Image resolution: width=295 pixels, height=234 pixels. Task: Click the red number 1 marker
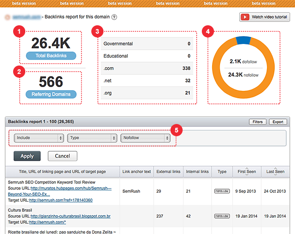pos(20,31)
